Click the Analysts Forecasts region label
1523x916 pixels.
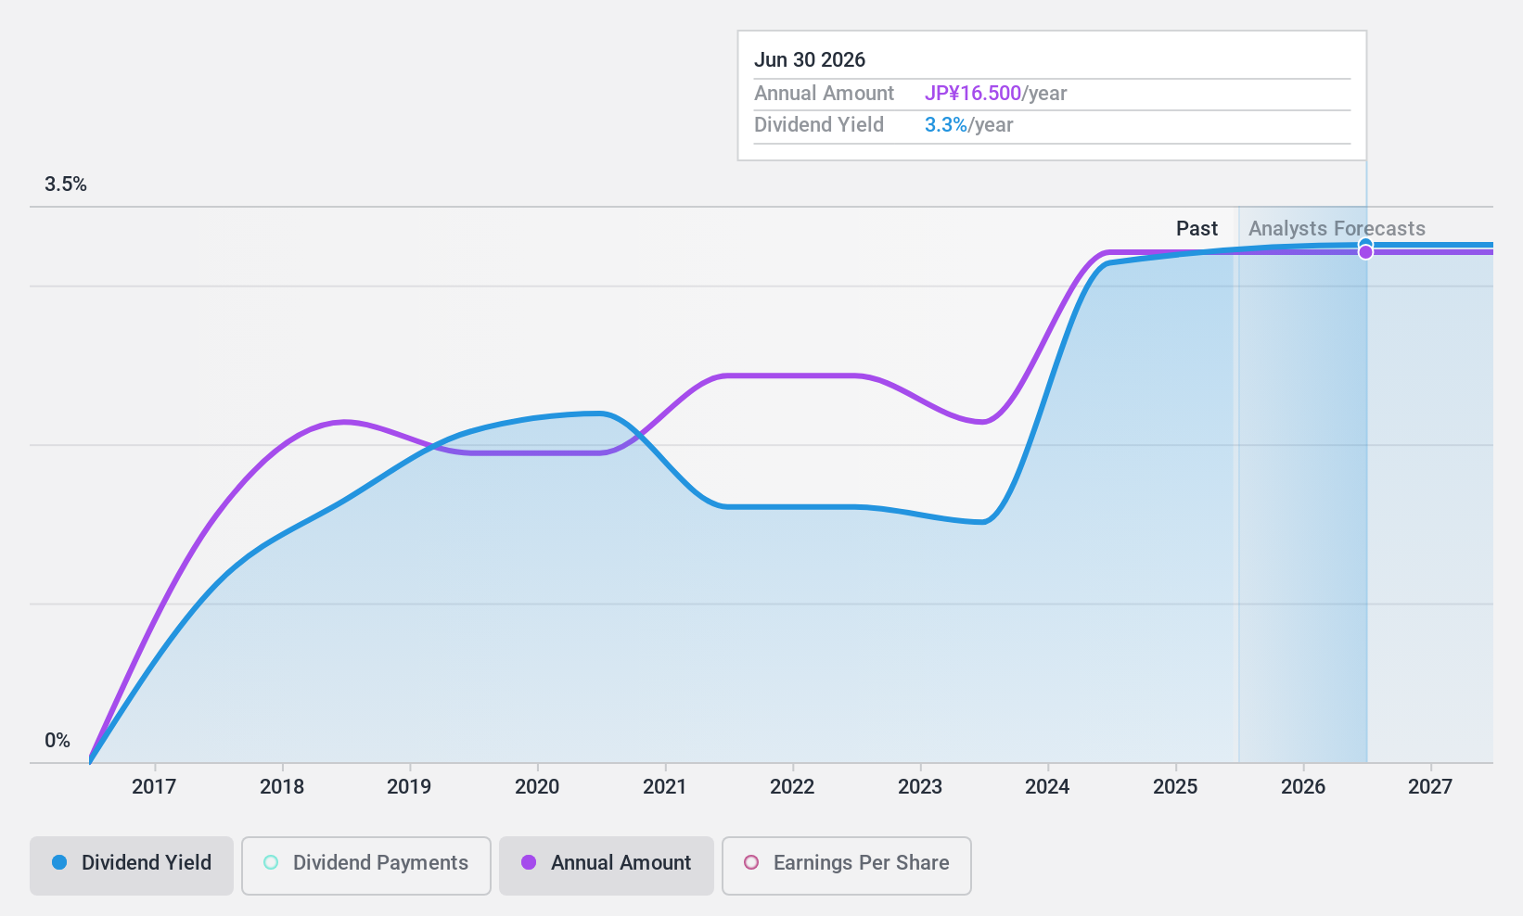click(1337, 228)
